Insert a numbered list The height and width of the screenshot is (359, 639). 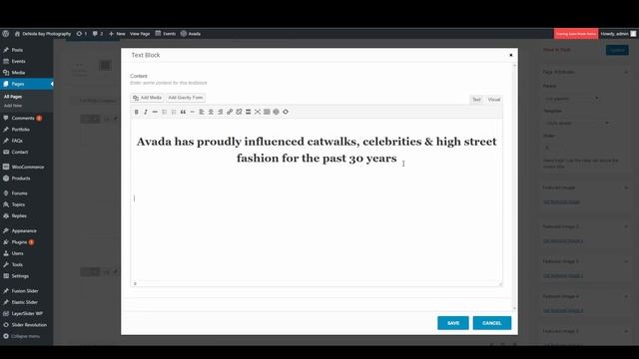(174, 112)
